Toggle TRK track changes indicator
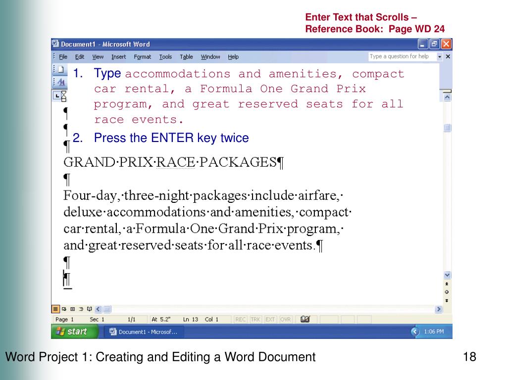Screen dimensions: 507x380 pos(255,319)
